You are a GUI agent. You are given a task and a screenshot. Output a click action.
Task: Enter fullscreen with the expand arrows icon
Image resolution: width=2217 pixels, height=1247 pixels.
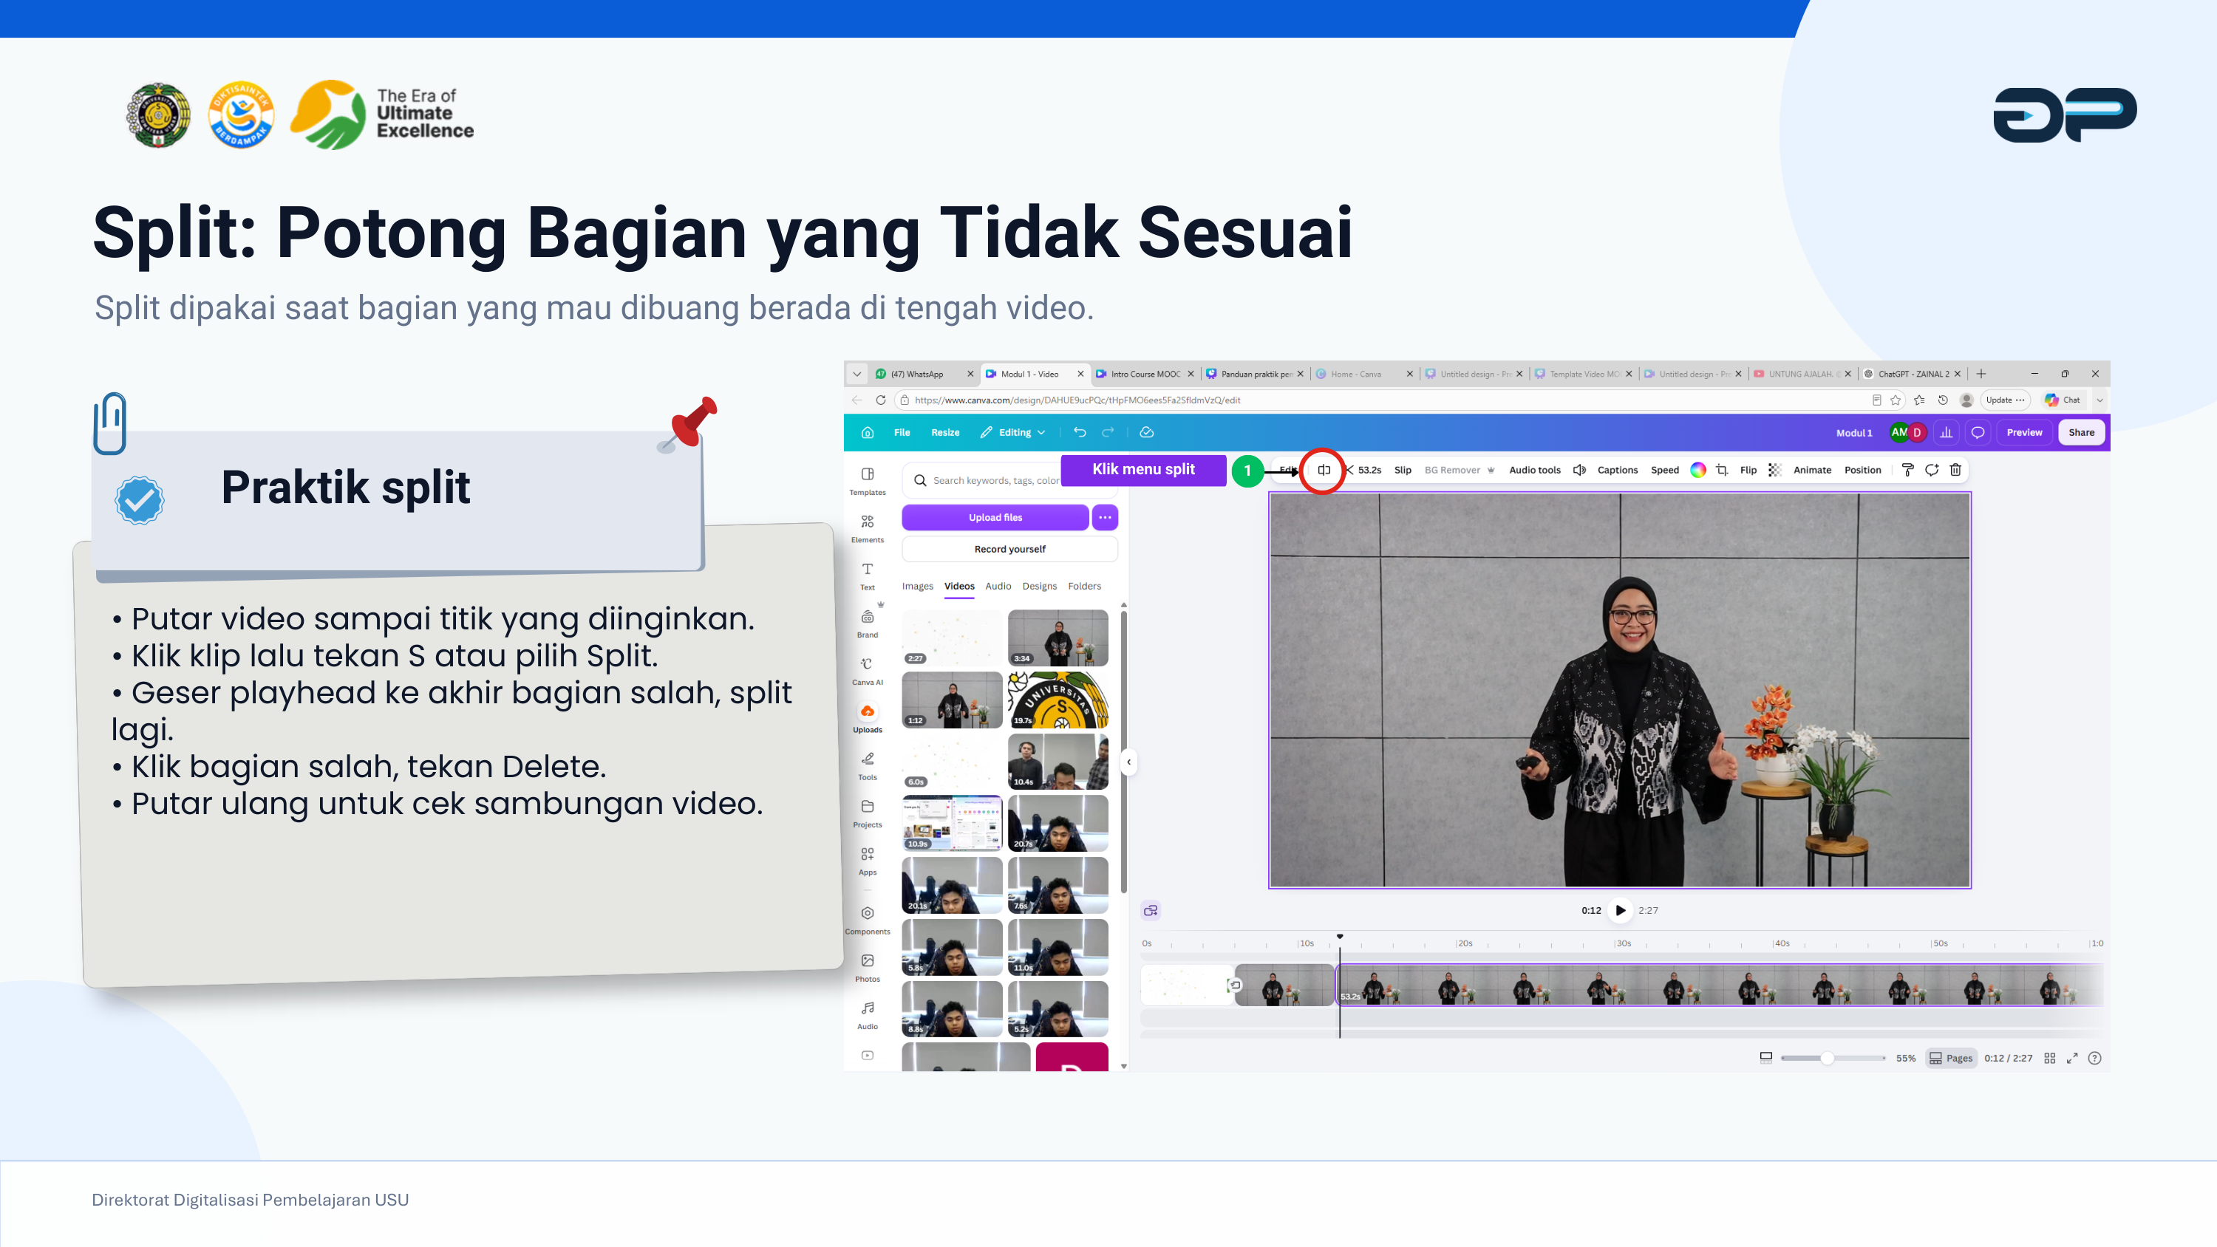pyautogui.click(x=2072, y=1058)
